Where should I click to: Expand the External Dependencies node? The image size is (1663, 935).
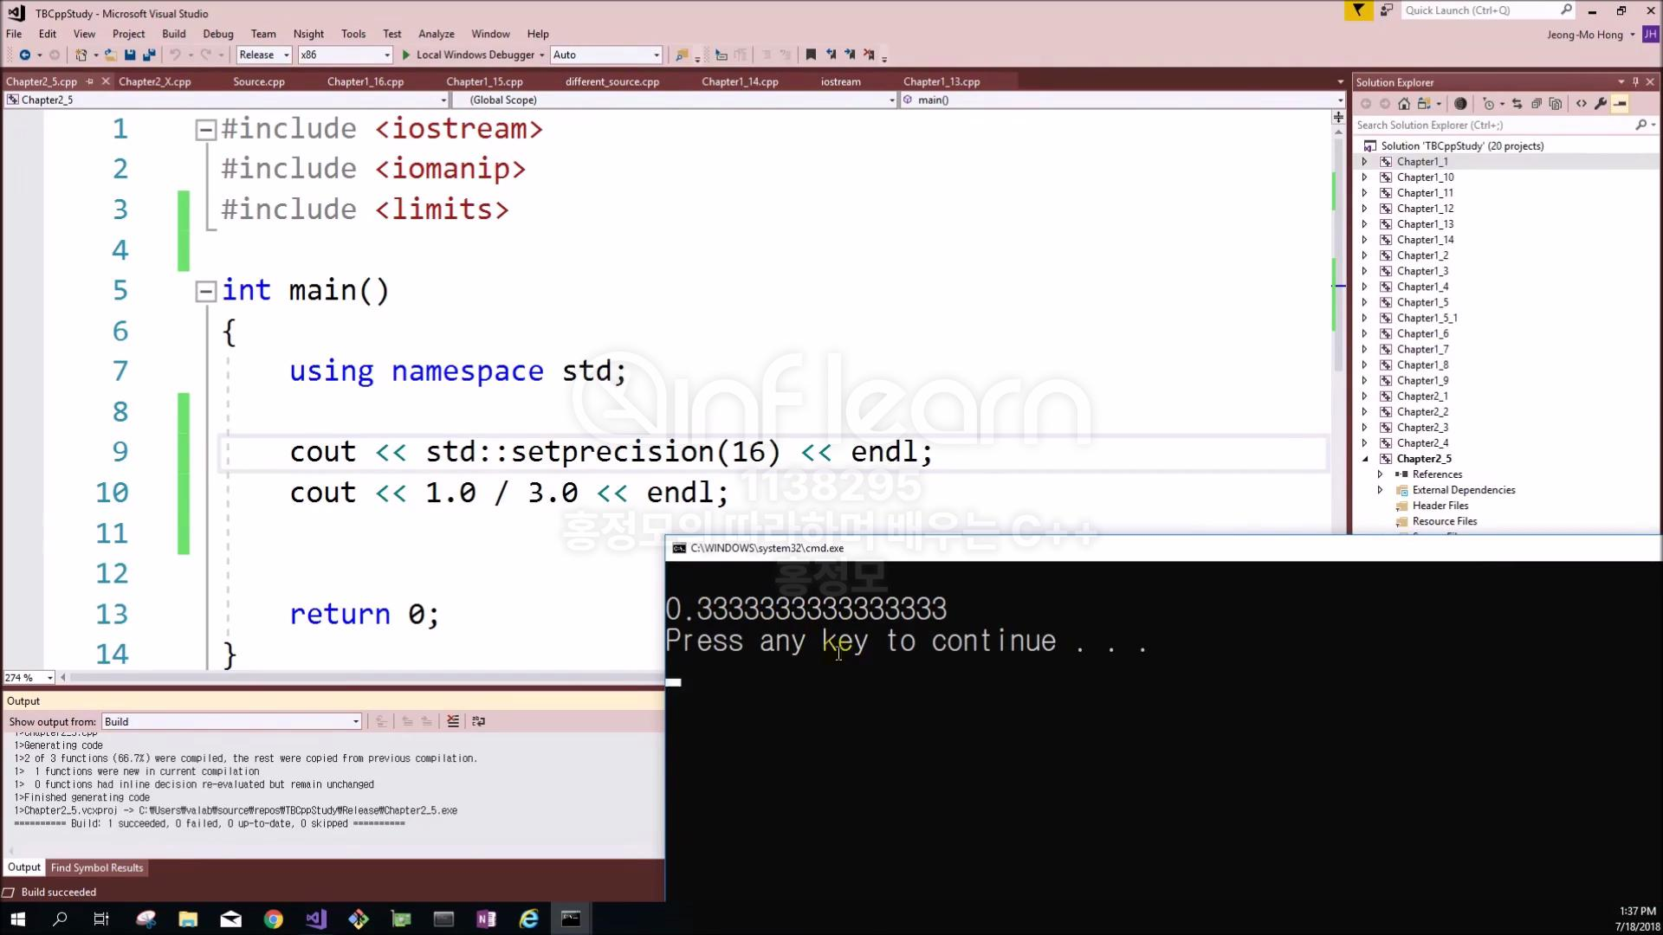[1381, 490]
